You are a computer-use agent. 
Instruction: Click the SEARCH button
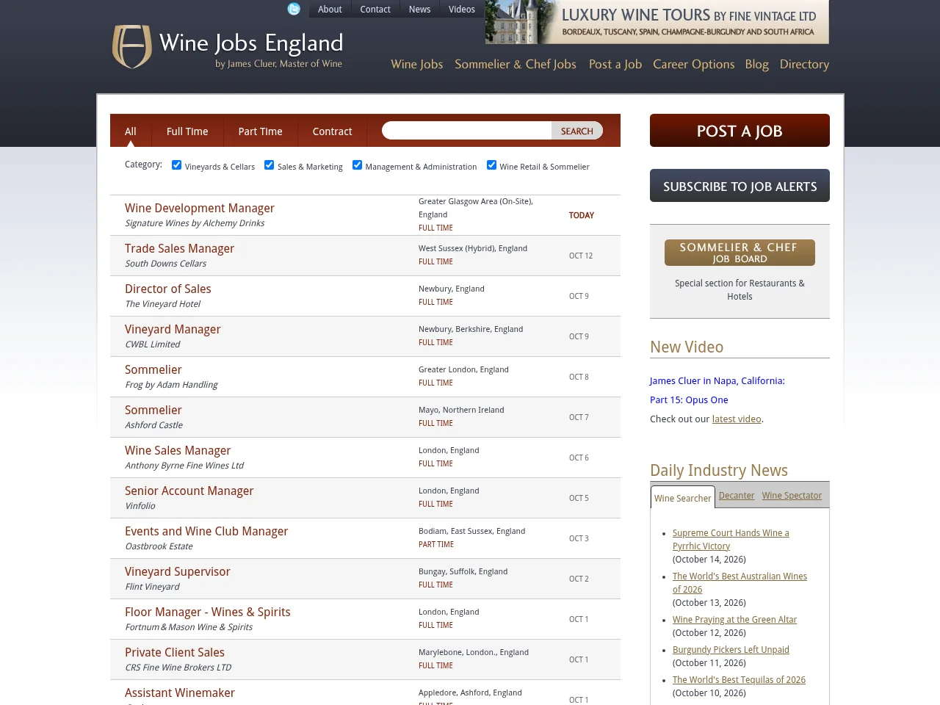tap(577, 131)
